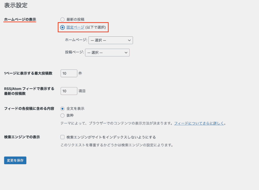Click the chevron arrow in 投稿ページ dropdown
259x190 pixels.
(126, 52)
